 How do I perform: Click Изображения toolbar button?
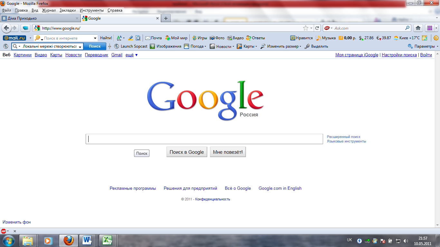[x=166, y=46]
